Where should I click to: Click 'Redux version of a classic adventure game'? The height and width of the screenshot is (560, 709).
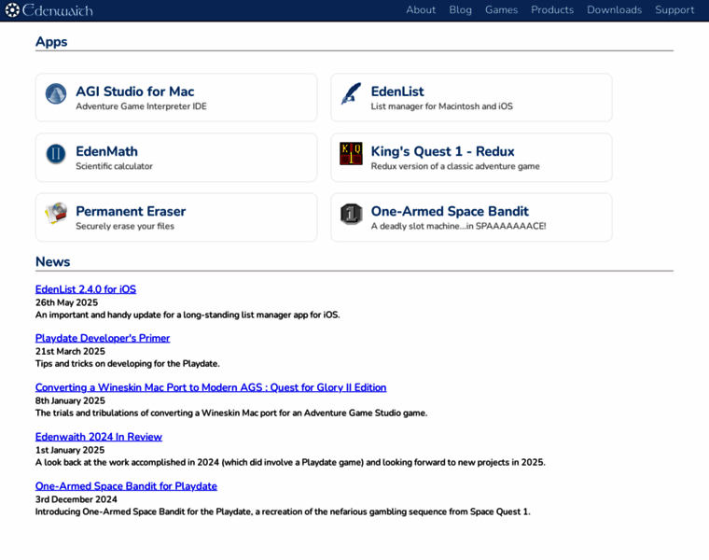(x=455, y=166)
